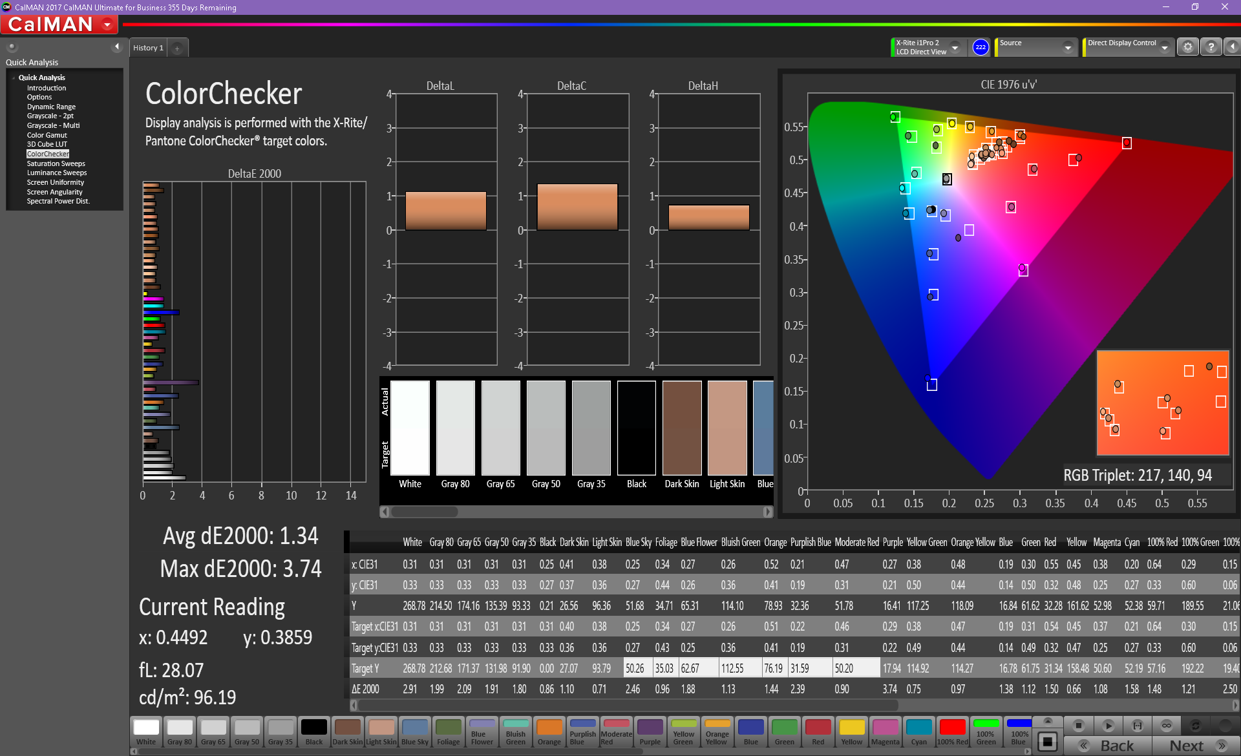Image resolution: width=1241 pixels, height=756 pixels.
Task: Expand the Source dropdown
Action: click(x=1068, y=47)
